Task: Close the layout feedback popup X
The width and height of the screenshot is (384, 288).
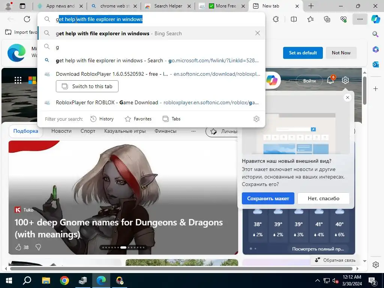Action: point(347,98)
